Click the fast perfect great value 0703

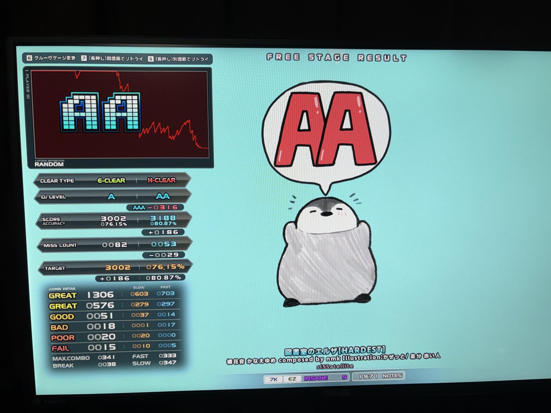(x=166, y=293)
